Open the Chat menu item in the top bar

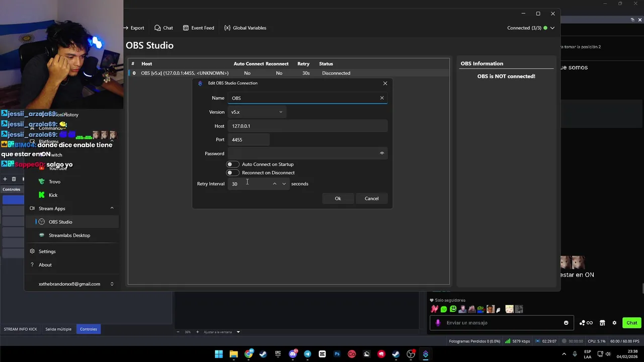tap(164, 28)
